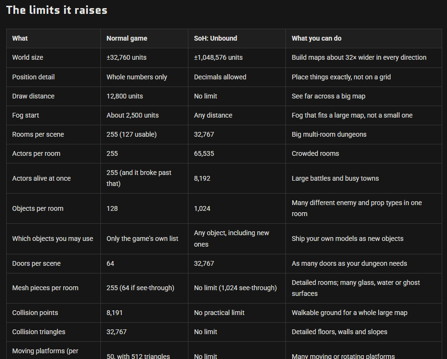Click the 'Decimals allowed' cell
This screenshot has height=359, width=447.
pos(220,77)
